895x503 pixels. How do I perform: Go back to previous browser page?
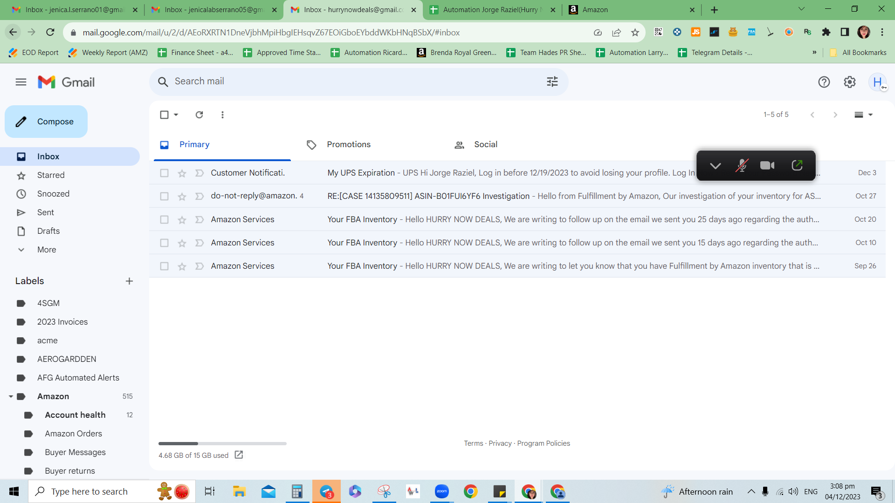(13, 32)
